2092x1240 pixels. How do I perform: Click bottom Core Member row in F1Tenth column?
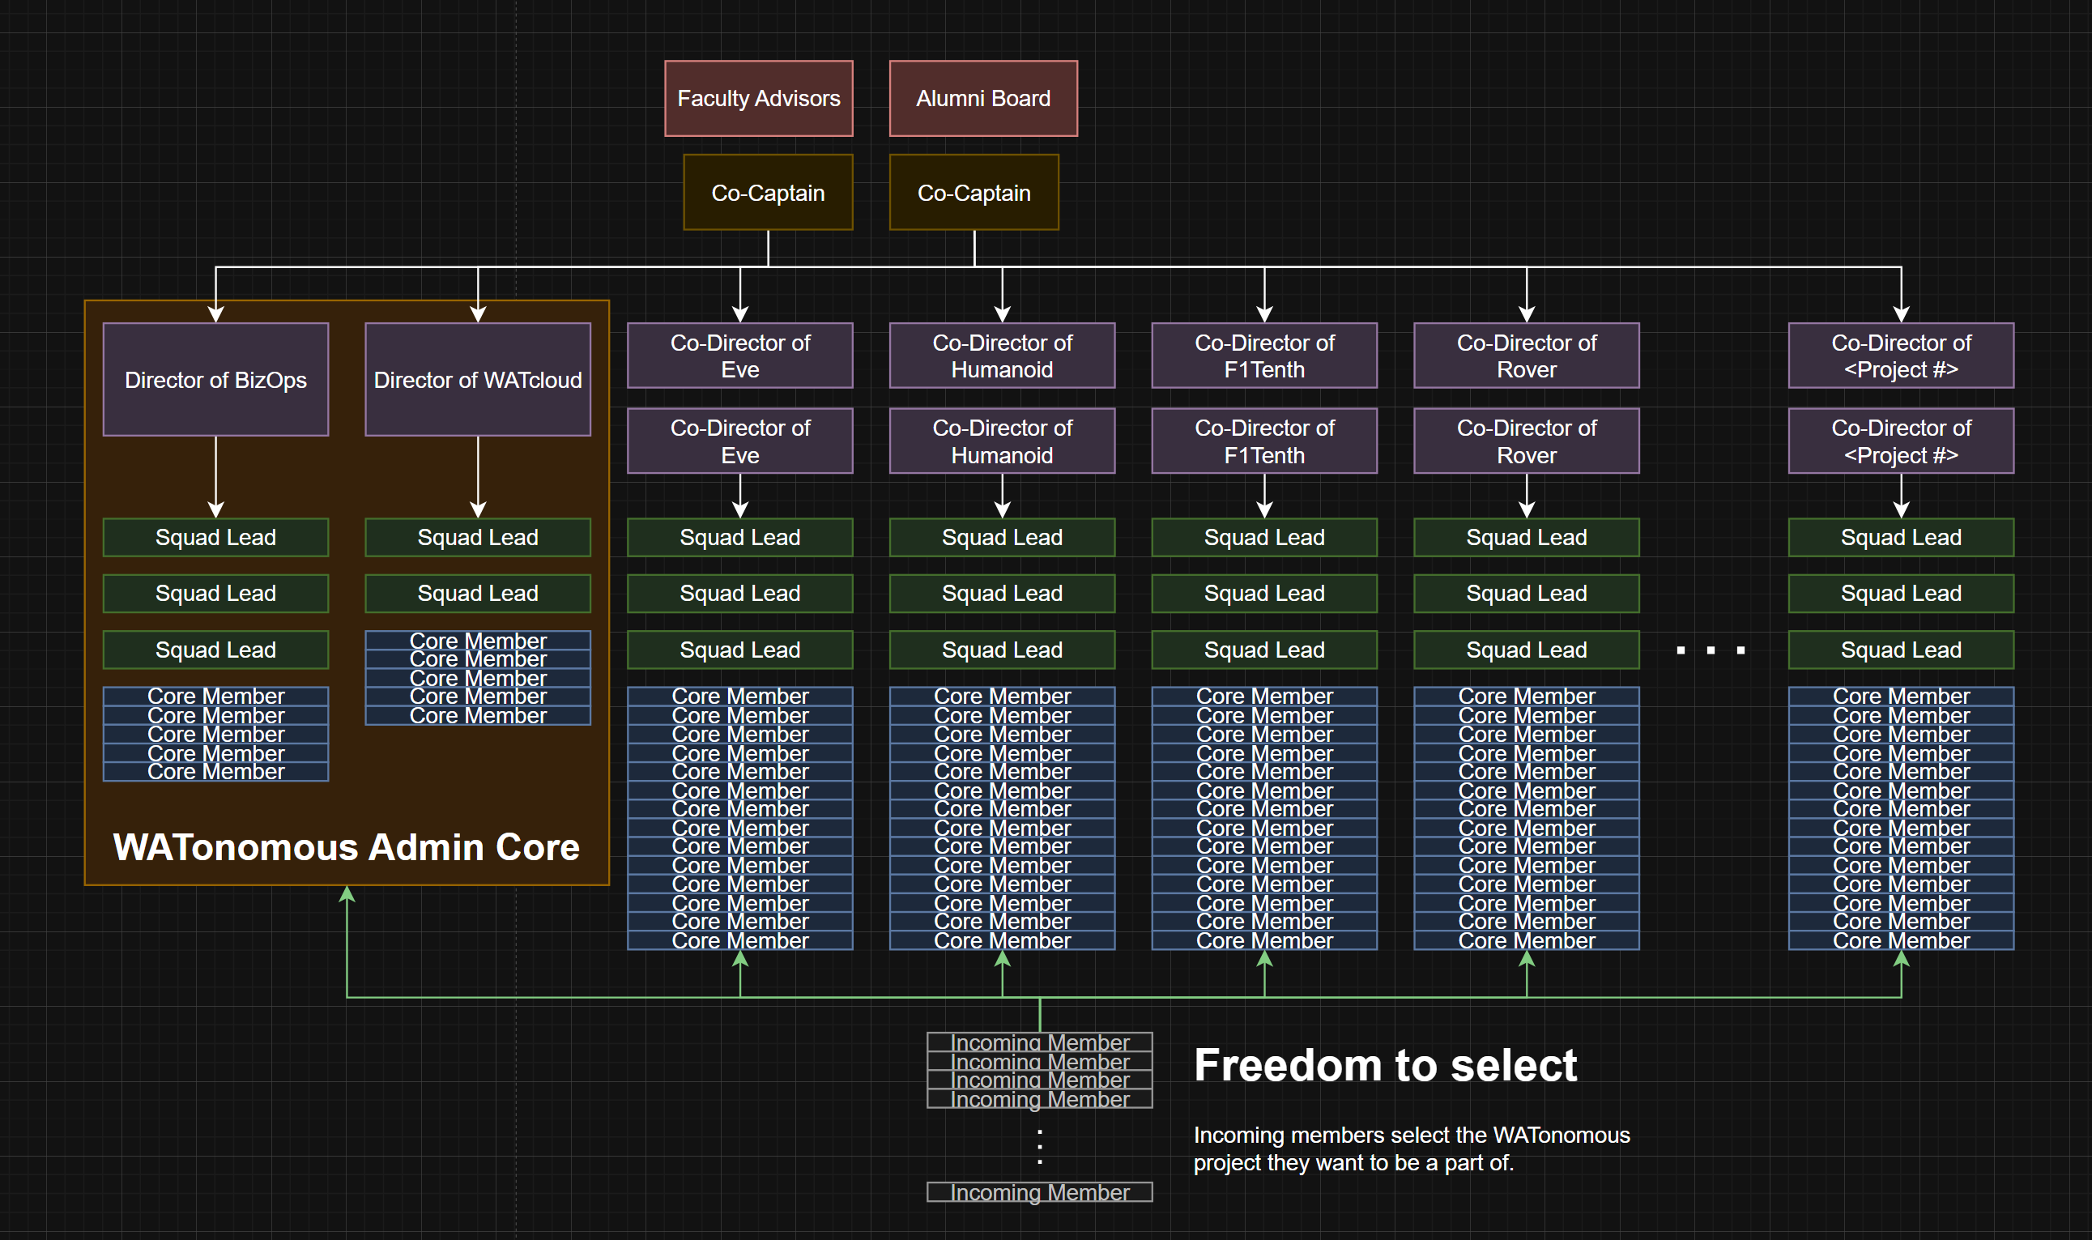(x=1265, y=941)
